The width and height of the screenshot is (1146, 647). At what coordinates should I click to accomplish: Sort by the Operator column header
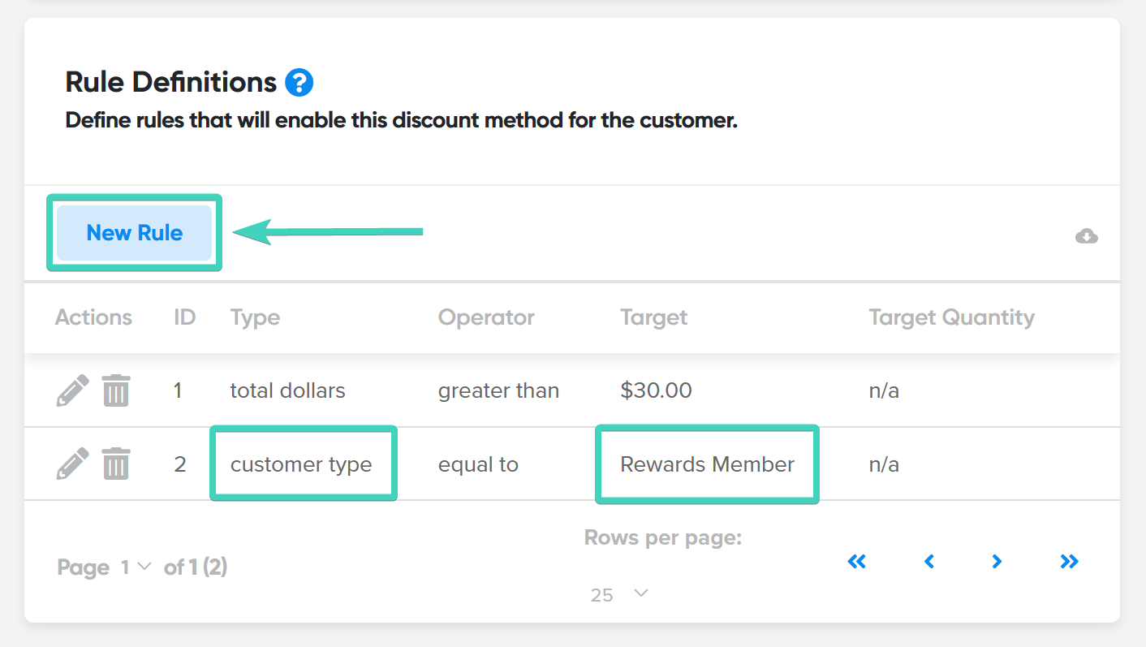(486, 317)
